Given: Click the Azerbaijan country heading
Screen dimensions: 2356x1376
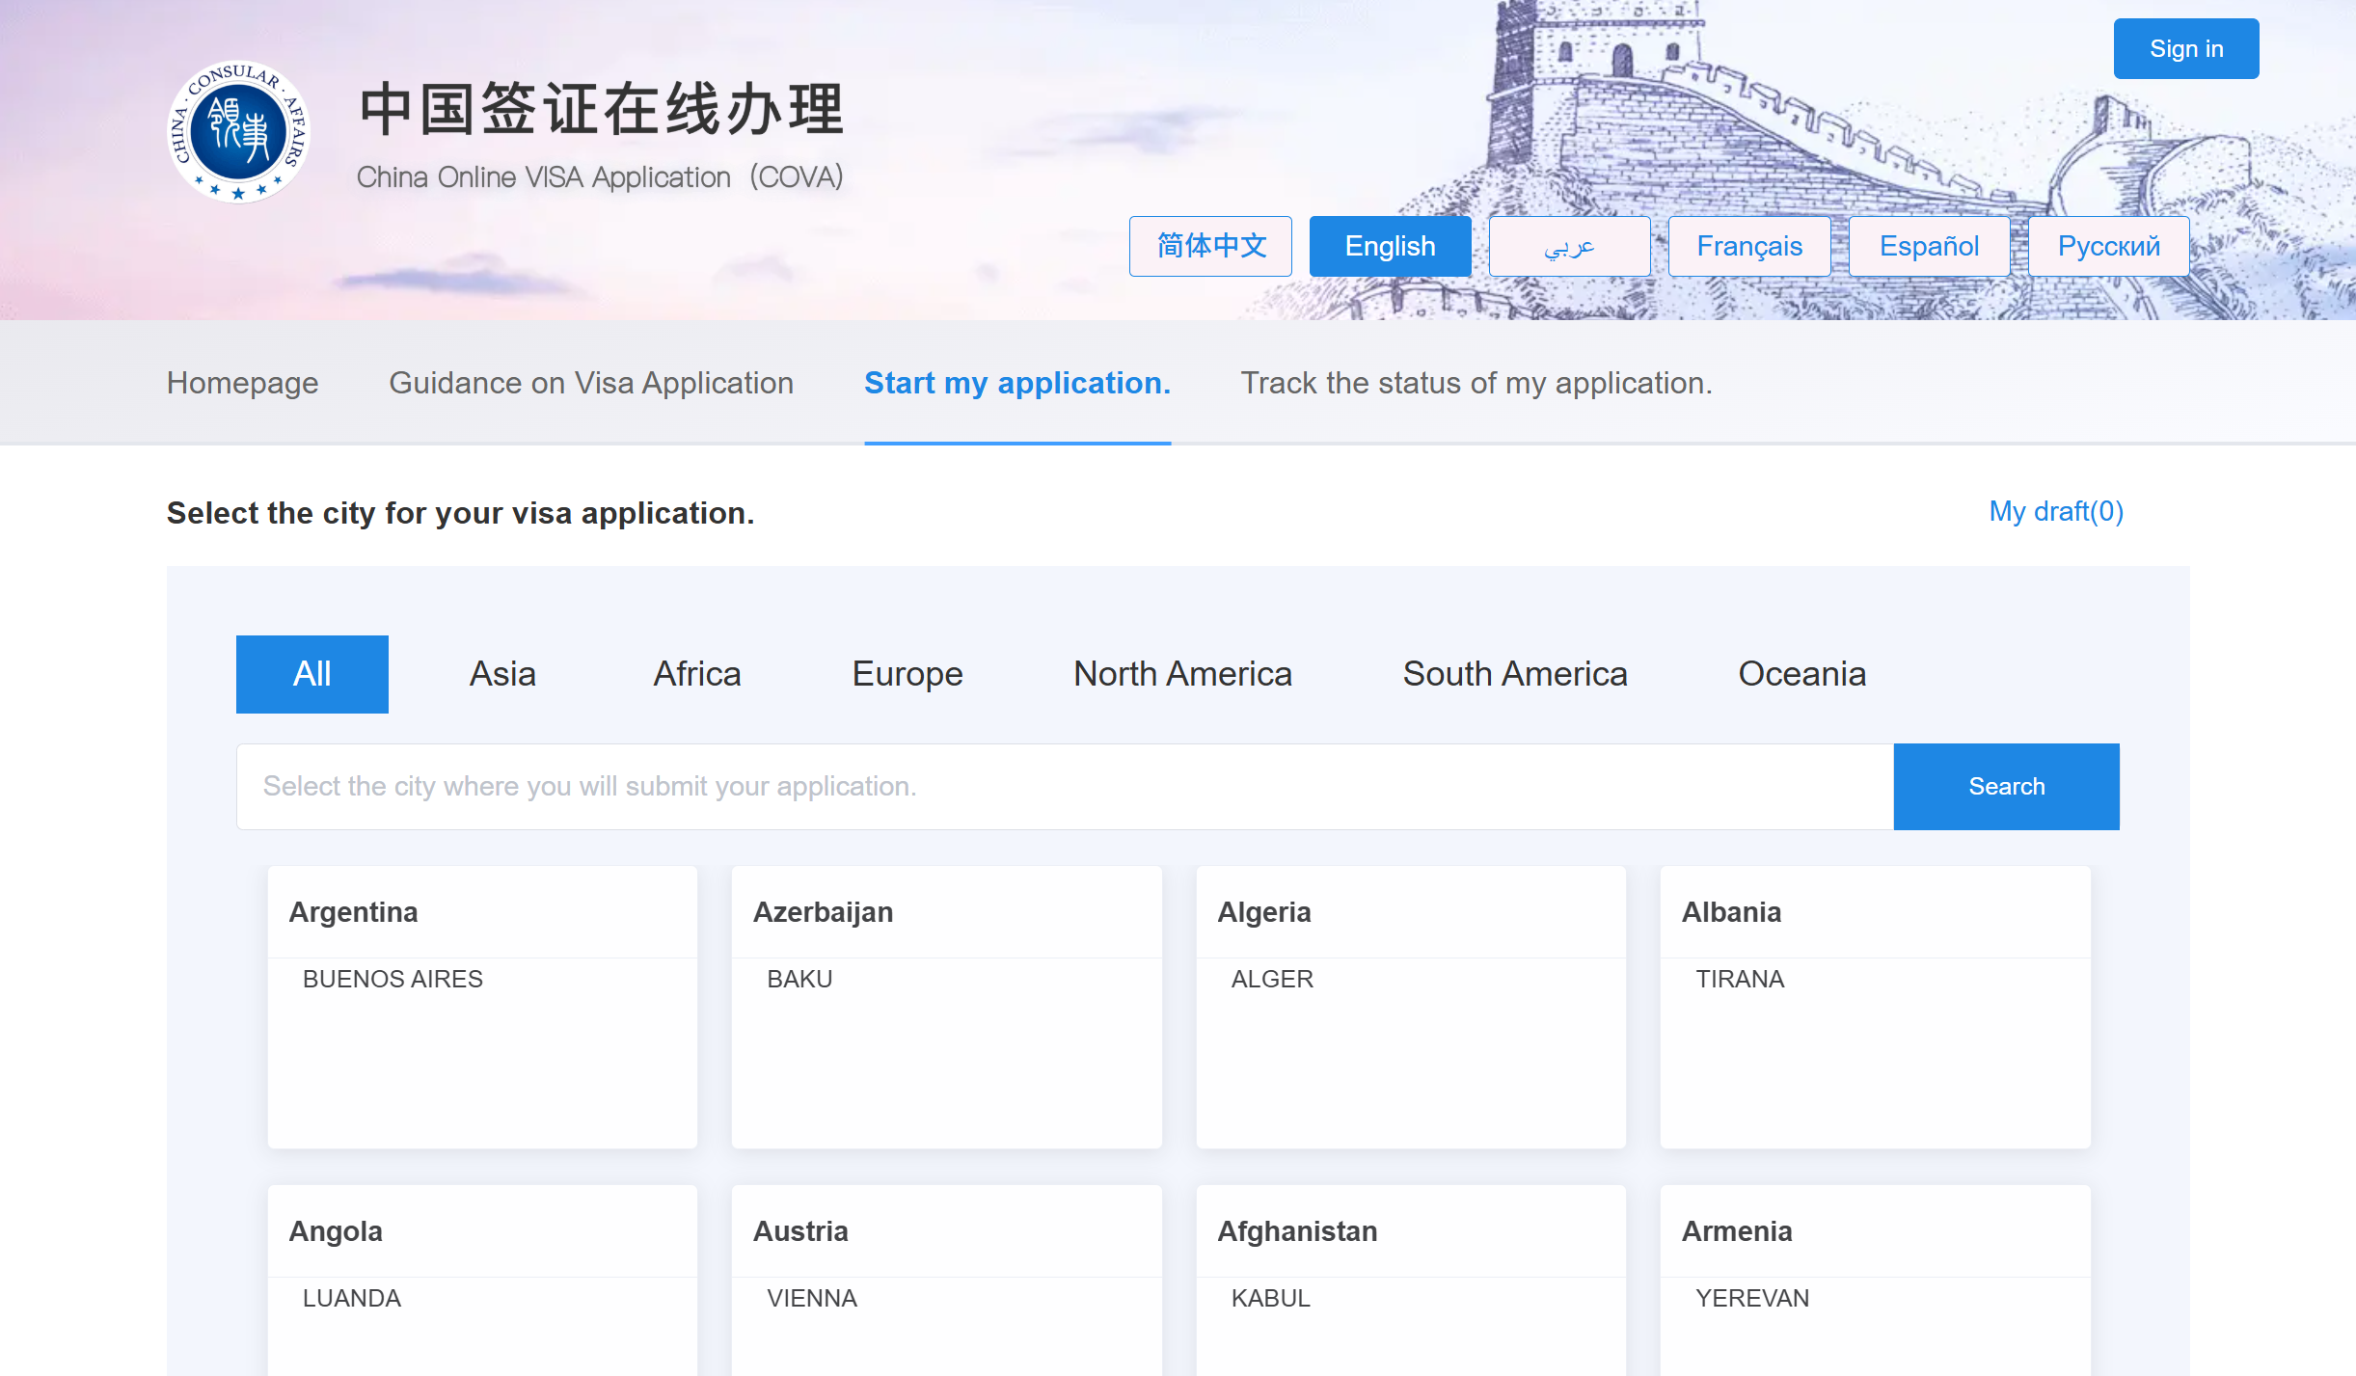Looking at the screenshot, I should 823,912.
